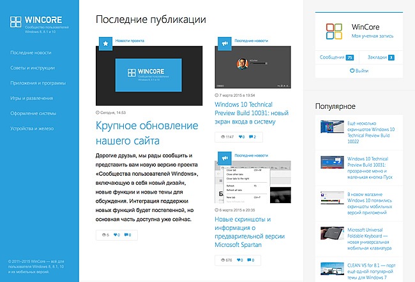The image size is (415, 282).
Task: Click the star icon badge on the featured post
Action: (105, 43)
